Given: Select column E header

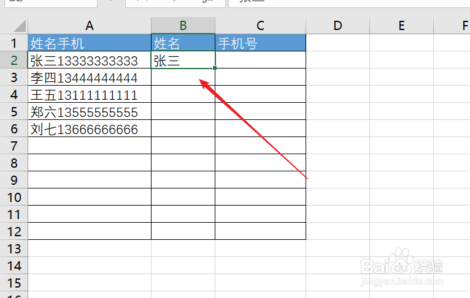Looking at the screenshot, I should (402, 26).
